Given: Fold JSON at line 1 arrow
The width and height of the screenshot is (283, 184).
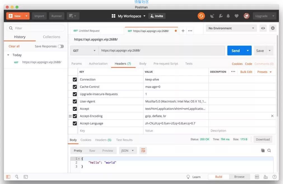Looking at the screenshot, I should click(x=79, y=159).
